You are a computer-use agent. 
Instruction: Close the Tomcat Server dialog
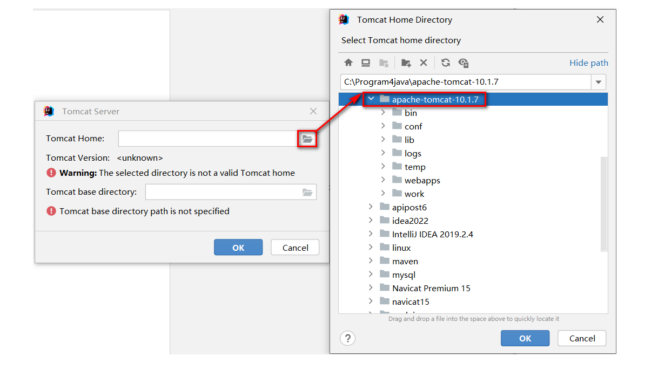313,111
